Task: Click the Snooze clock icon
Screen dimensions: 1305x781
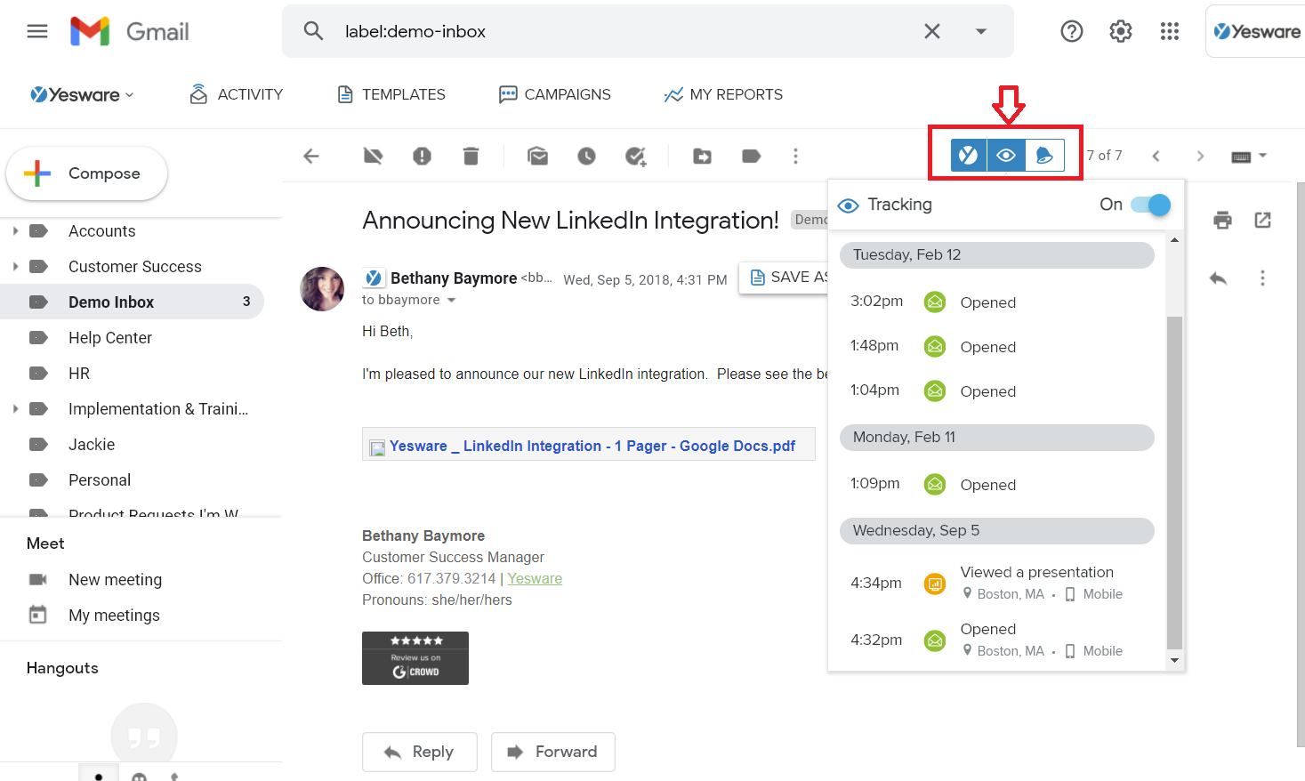Action: pos(586,157)
